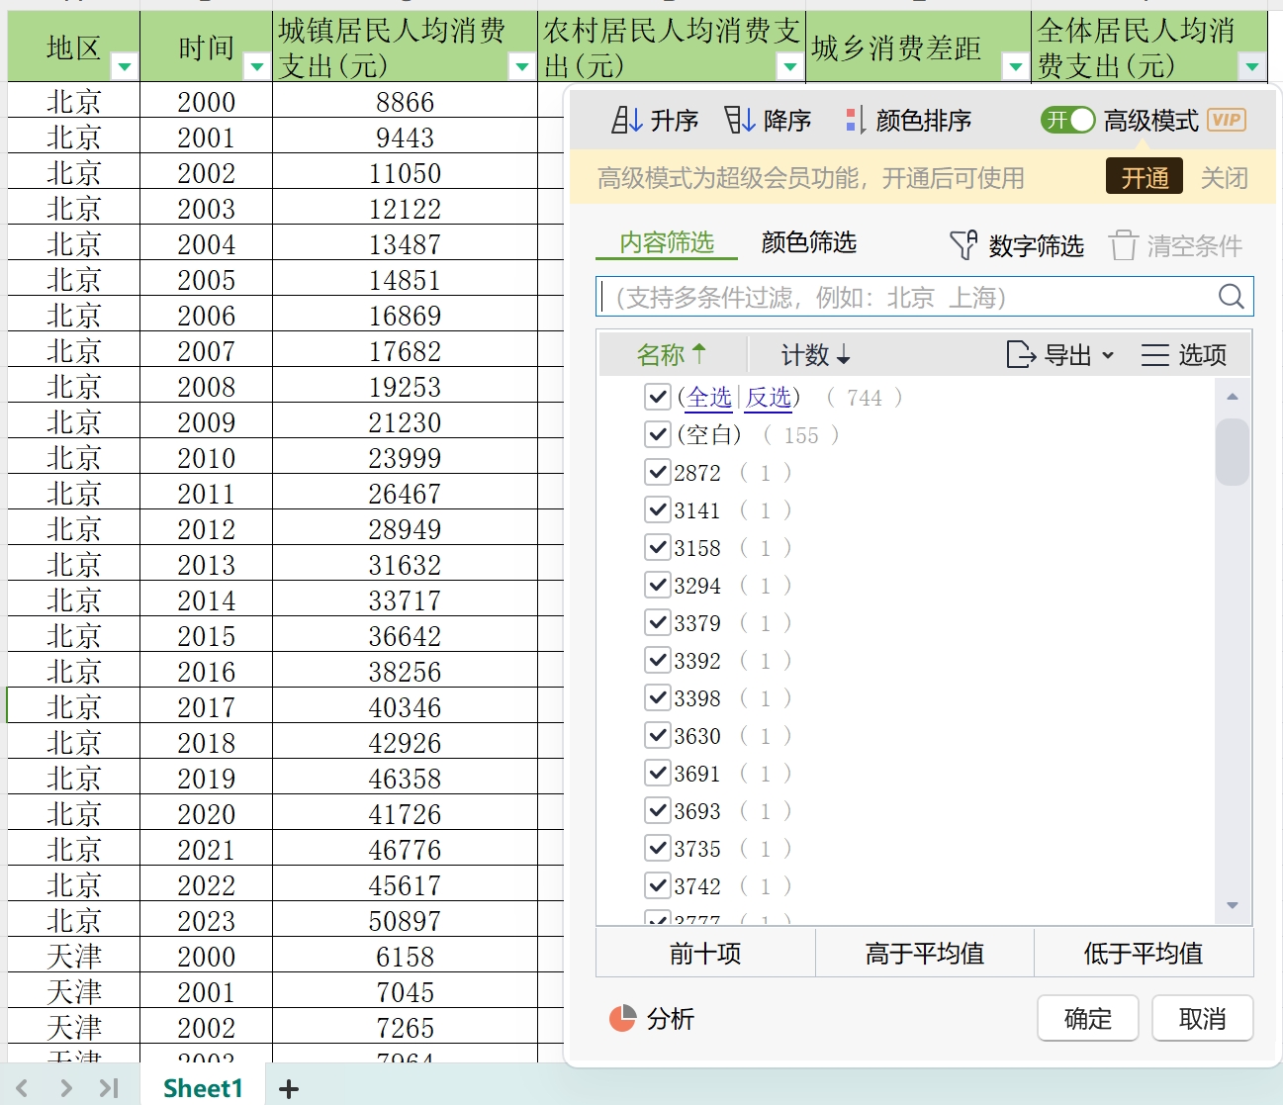Open the number filter (数字筛选) funnel icon
Screen dimensions: 1283x1105
(962, 245)
